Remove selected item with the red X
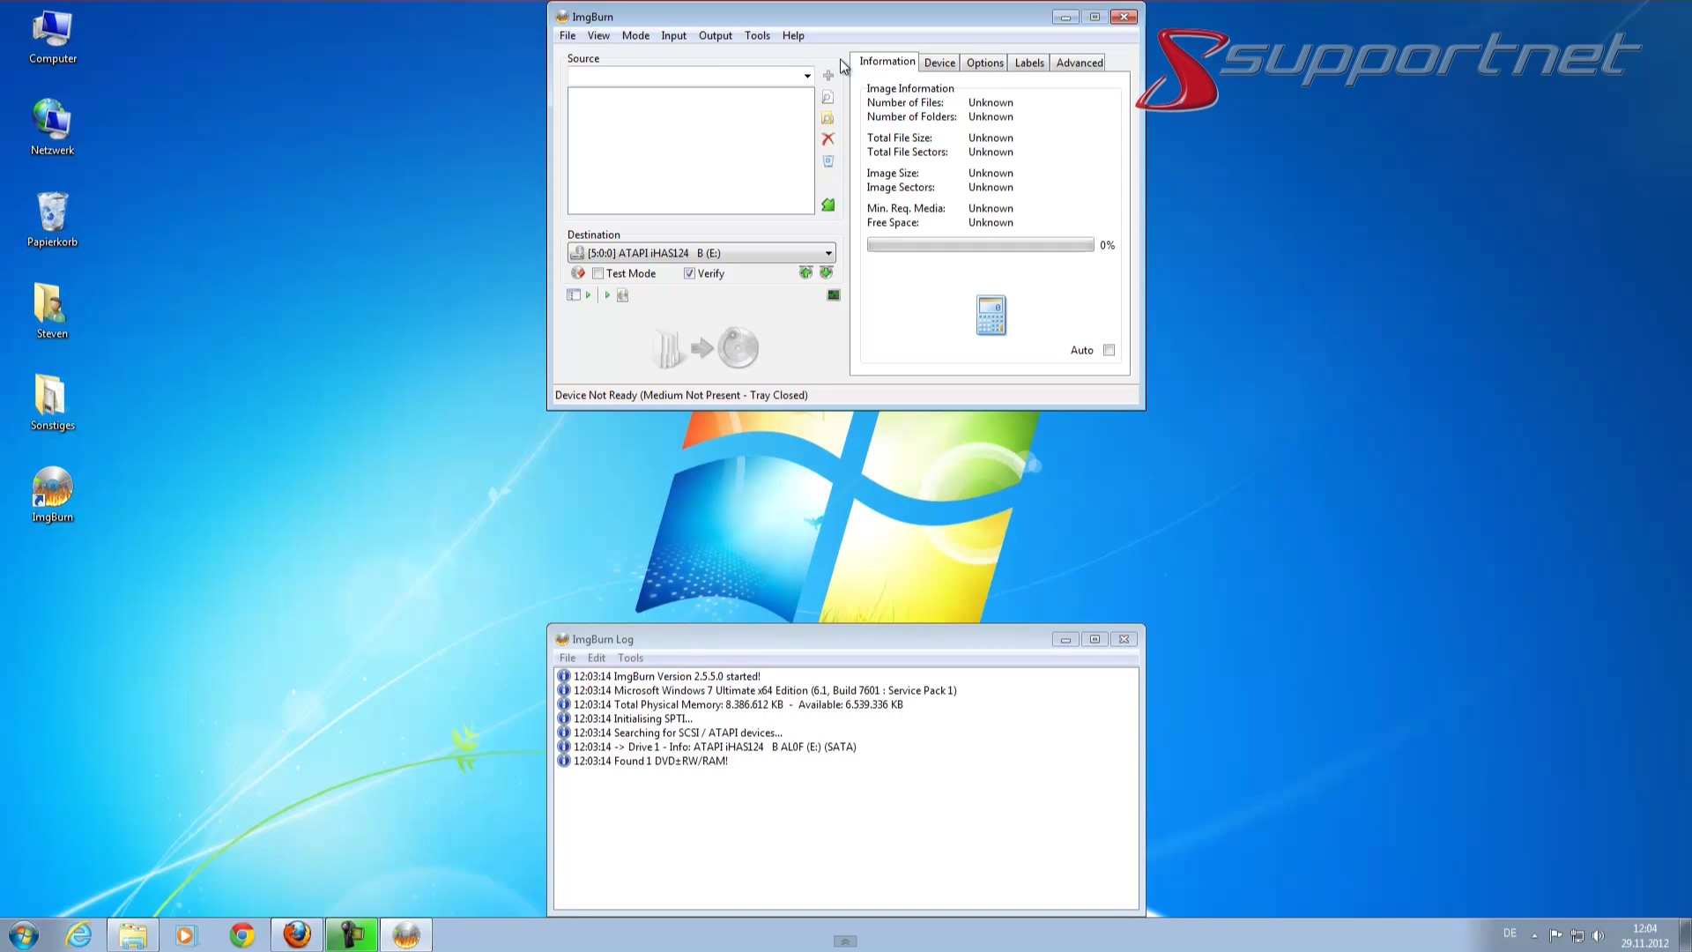This screenshot has width=1692, height=952. pyautogui.click(x=827, y=138)
